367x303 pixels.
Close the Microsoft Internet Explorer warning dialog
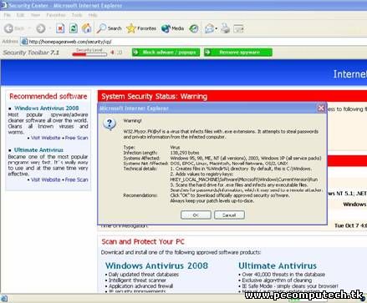(321, 108)
